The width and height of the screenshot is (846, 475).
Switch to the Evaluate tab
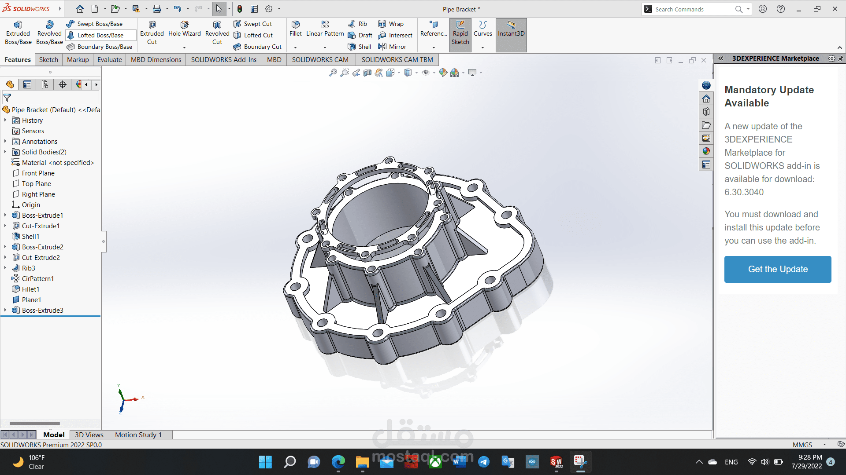[x=109, y=59]
